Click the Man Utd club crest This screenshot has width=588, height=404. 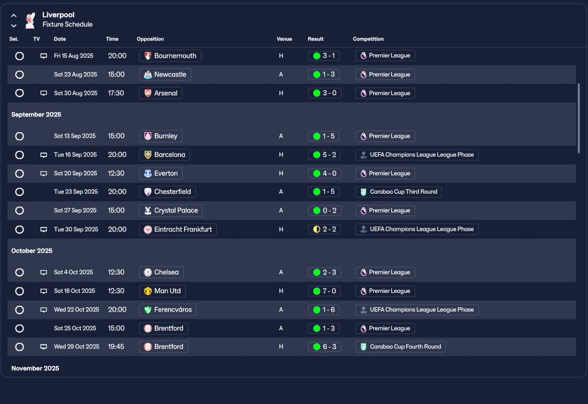[x=148, y=291]
